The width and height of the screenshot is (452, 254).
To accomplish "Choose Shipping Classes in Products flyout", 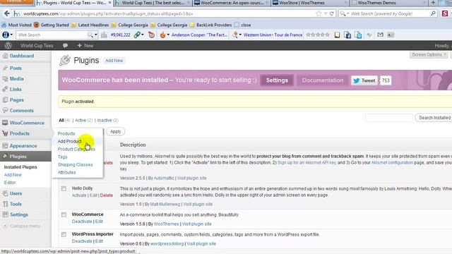I will 75,164.
